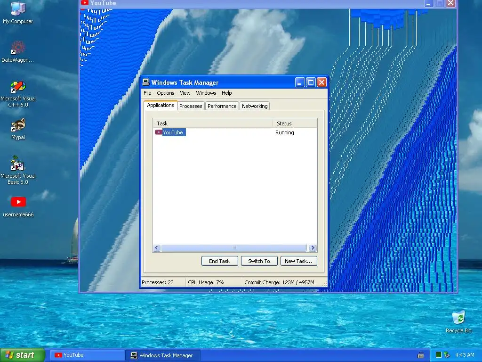Click the scroll left arrow in task list
Image resolution: width=482 pixels, height=362 pixels.
(157, 248)
